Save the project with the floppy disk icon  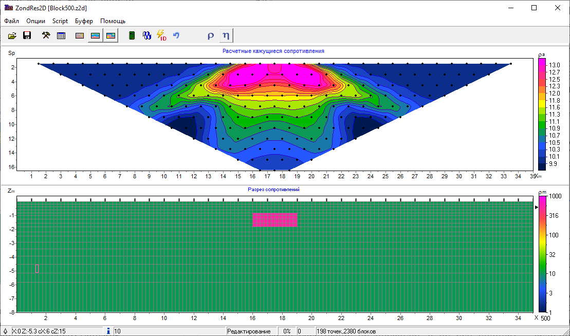click(27, 35)
